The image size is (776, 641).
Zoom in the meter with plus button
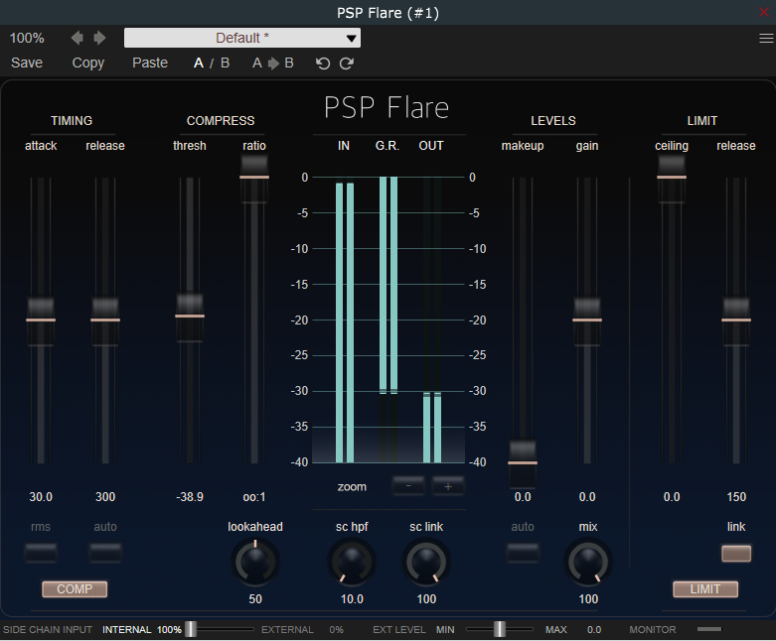pyautogui.click(x=448, y=486)
